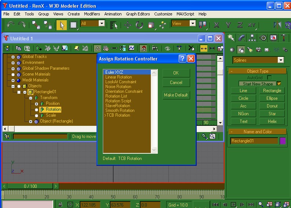Toggle the selection lock icon in status bar

pos(61,205)
